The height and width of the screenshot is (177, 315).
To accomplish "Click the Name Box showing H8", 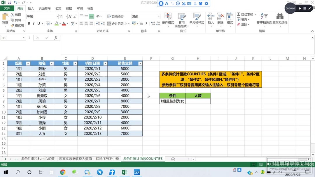I will click(12, 38).
